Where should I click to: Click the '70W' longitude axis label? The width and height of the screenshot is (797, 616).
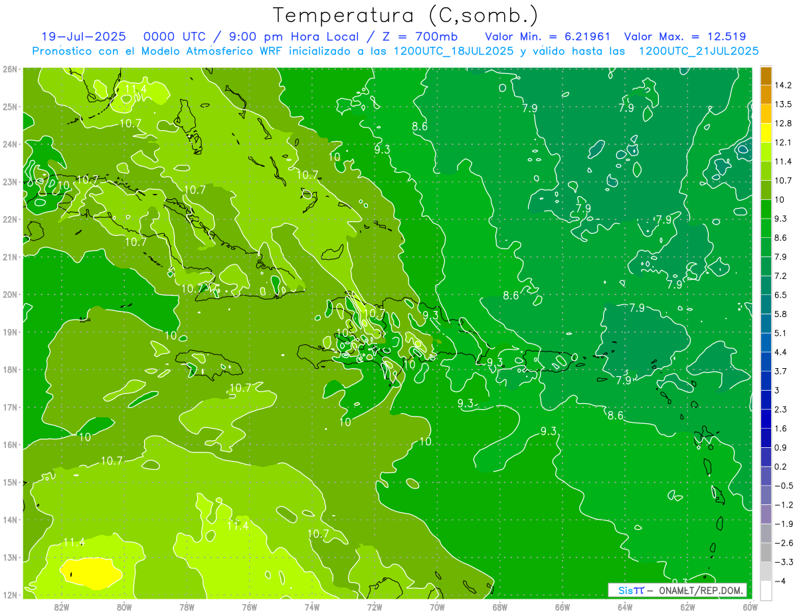click(x=437, y=607)
